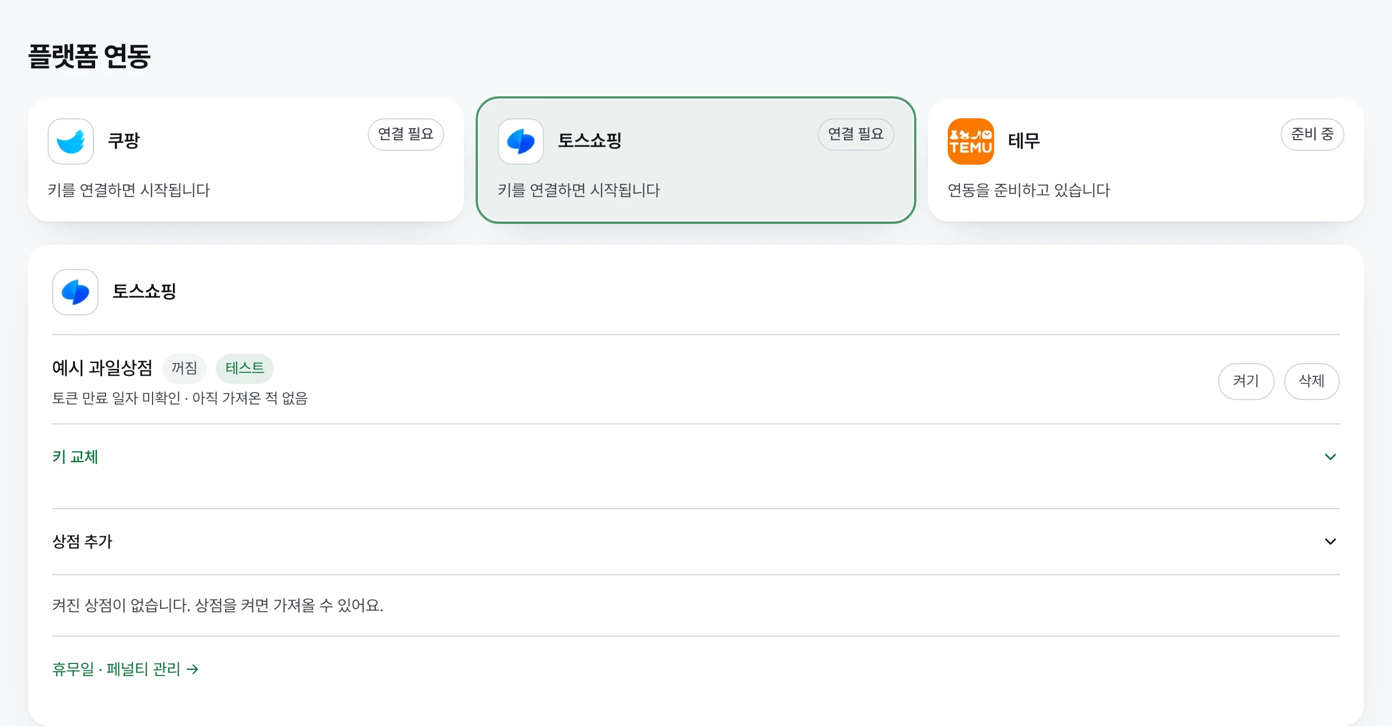Select the 토스쇼핑 platform card title
The image size is (1392, 726).
[589, 140]
